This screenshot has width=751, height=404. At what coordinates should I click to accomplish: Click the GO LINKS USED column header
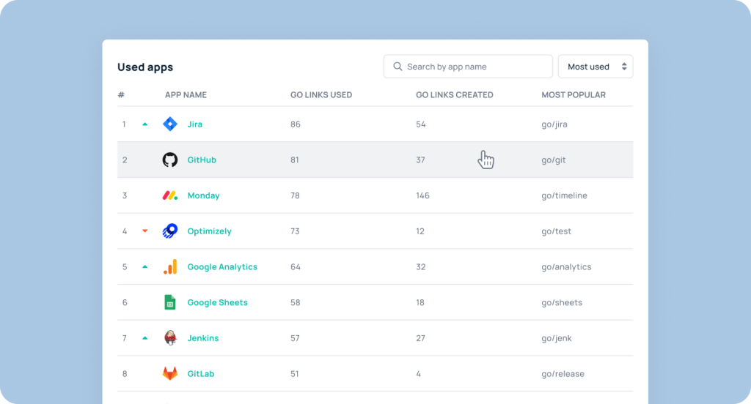[321, 94]
